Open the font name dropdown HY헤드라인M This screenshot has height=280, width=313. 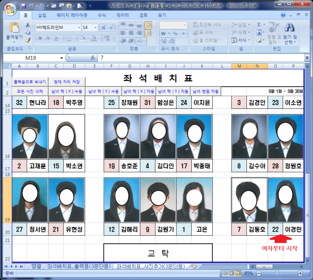[78, 27]
